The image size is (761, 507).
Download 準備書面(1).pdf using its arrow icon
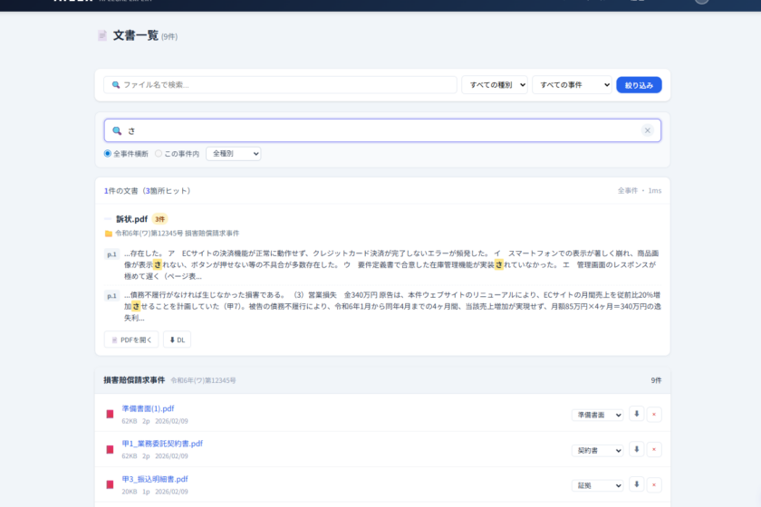[637, 414]
